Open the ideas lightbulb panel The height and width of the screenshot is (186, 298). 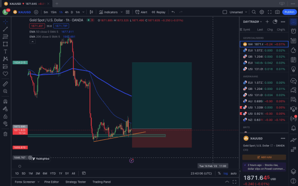point(293,69)
